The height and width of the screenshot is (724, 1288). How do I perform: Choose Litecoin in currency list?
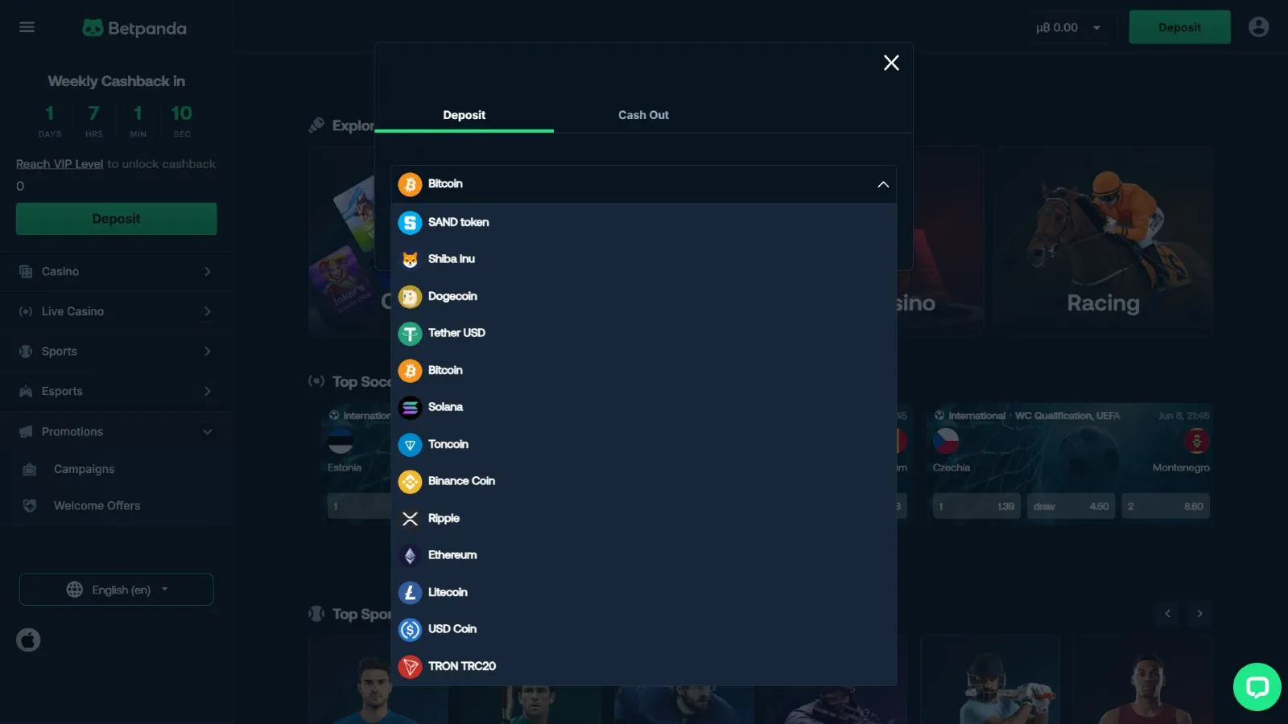(448, 592)
